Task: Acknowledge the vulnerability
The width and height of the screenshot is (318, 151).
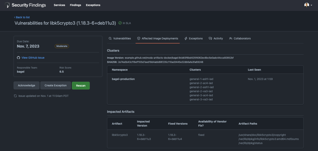Action: click(x=26, y=85)
